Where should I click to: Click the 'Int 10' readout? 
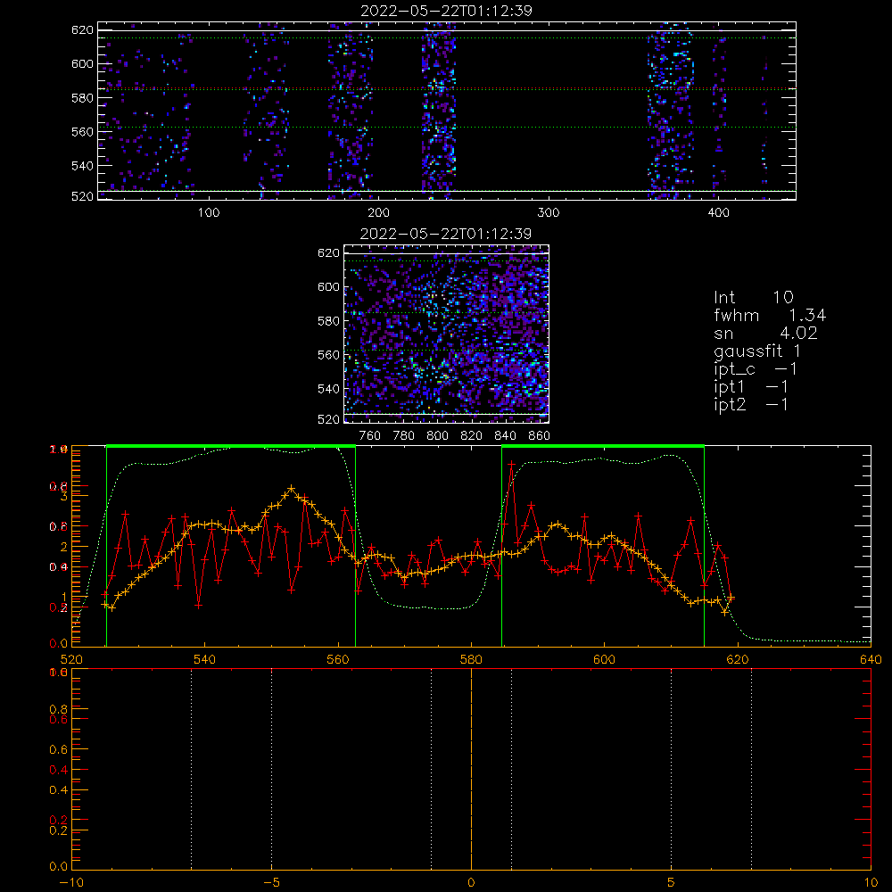754,297
